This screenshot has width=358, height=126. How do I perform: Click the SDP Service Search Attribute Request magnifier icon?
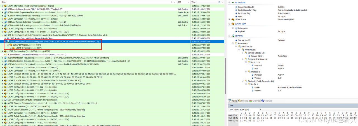coord(8,38)
